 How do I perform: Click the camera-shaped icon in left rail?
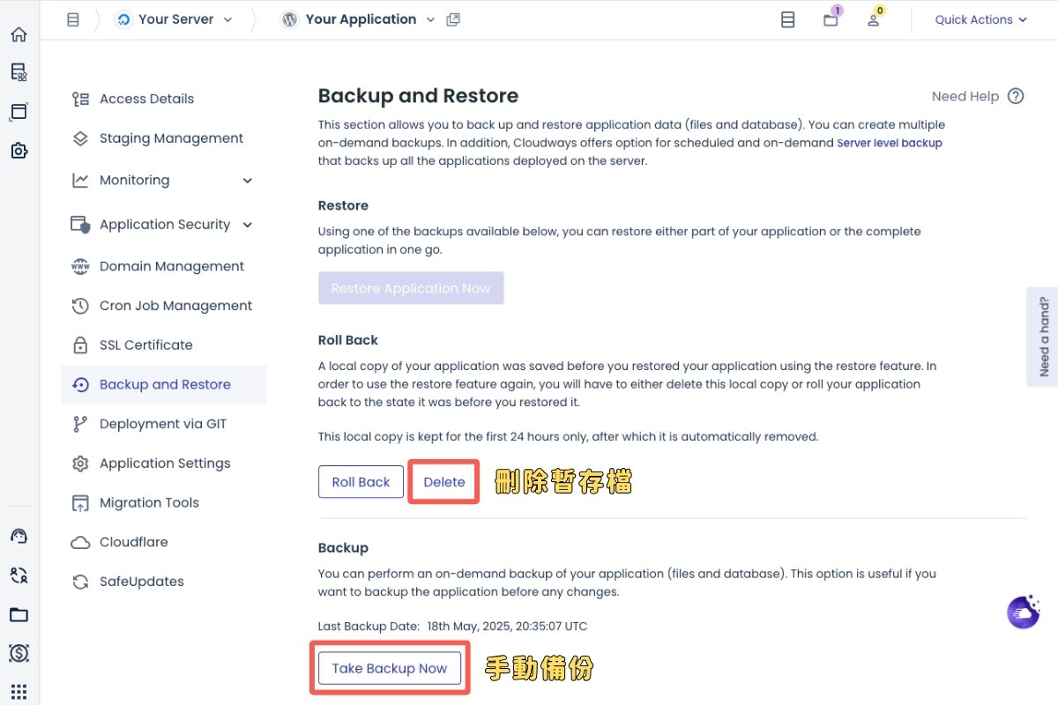pos(19,151)
